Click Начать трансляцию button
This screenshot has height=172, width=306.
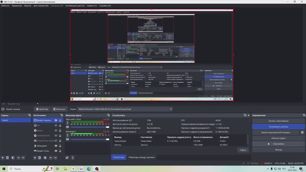pos(278,121)
